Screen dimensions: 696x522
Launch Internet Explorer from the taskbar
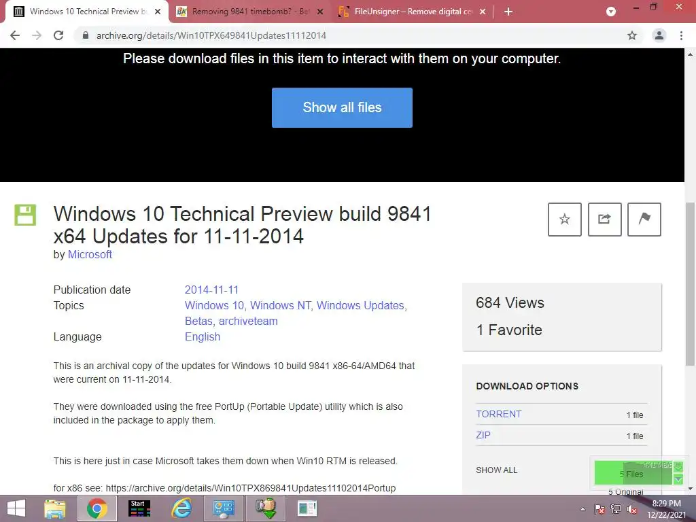coord(181,508)
